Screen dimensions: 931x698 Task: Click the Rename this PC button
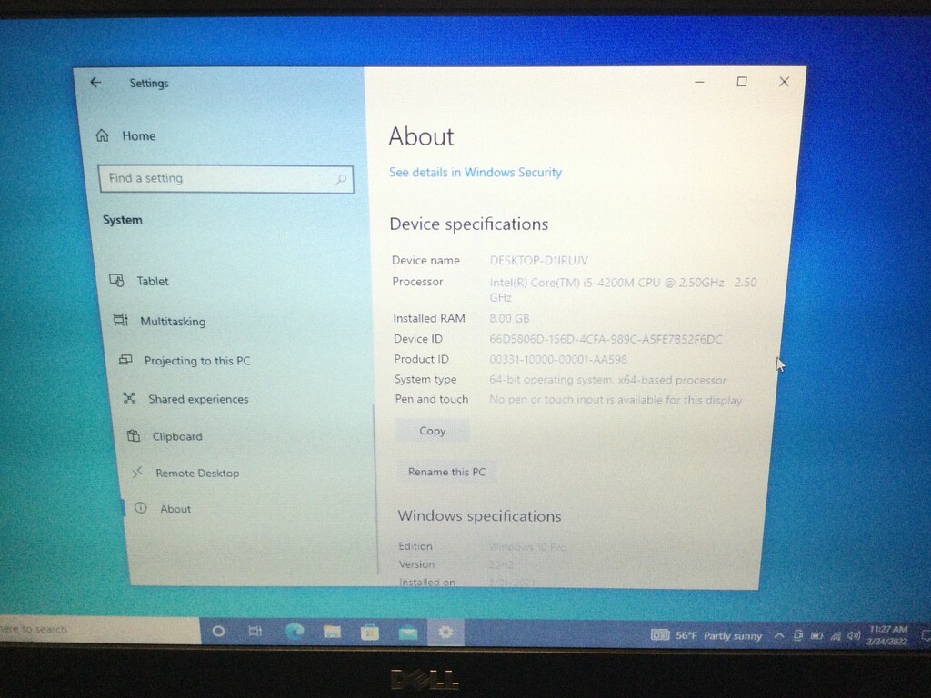point(446,472)
